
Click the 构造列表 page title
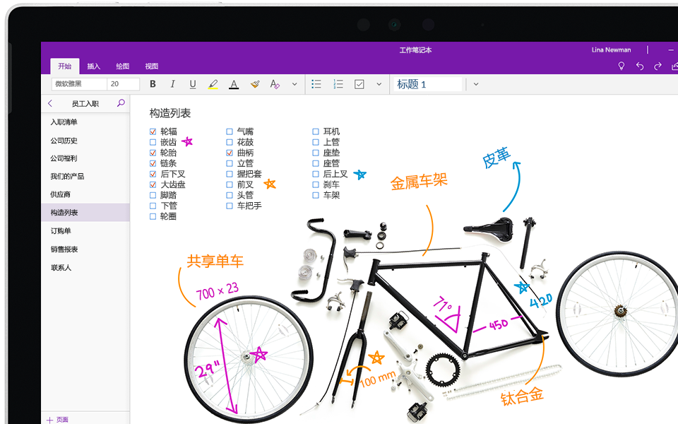(x=170, y=113)
